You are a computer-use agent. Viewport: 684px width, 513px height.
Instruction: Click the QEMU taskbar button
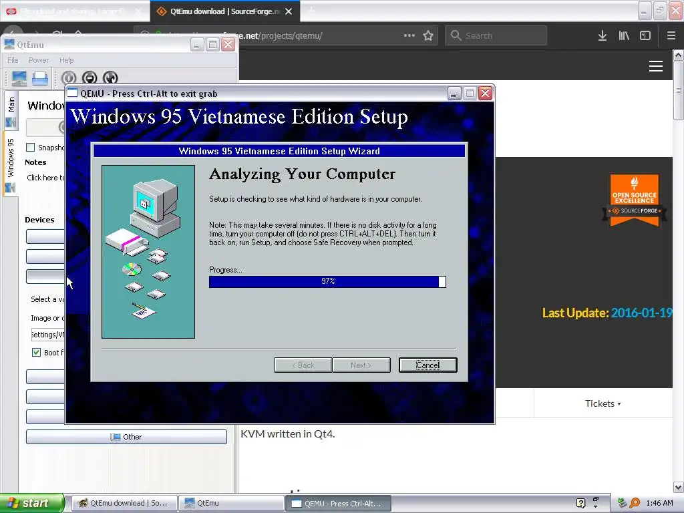(x=339, y=503)
